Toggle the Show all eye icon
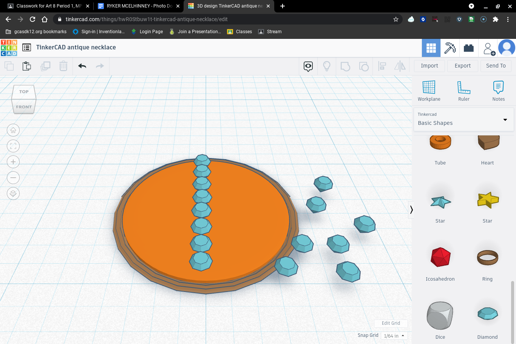 308,66
